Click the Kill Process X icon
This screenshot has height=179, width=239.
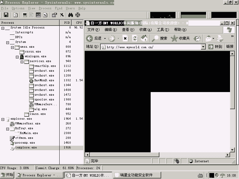tap(62, 15)
